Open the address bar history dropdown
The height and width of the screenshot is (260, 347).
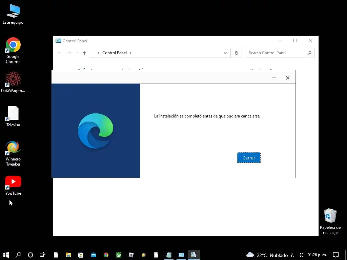(x=225, y=53)
